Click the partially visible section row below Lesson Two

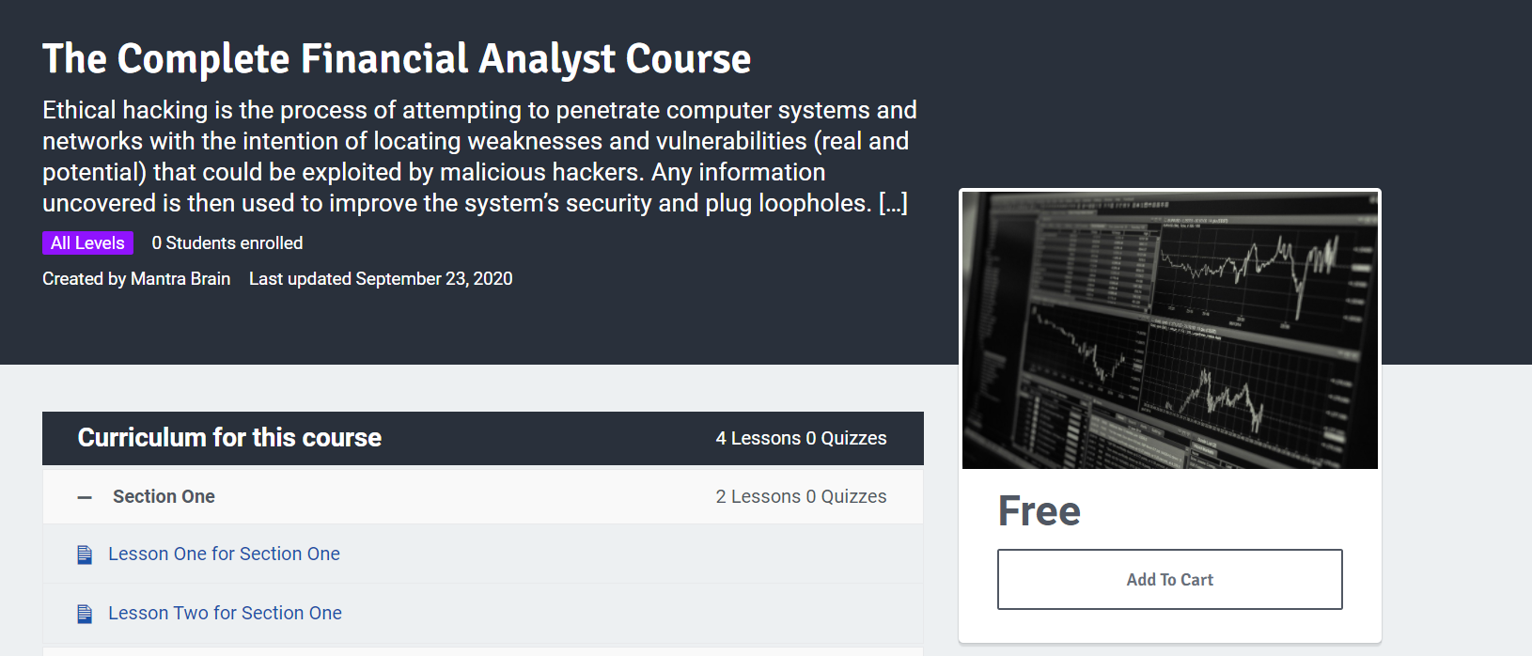[483, 651]
